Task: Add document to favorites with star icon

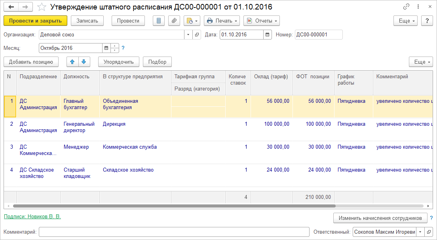Action: [41, 7]
